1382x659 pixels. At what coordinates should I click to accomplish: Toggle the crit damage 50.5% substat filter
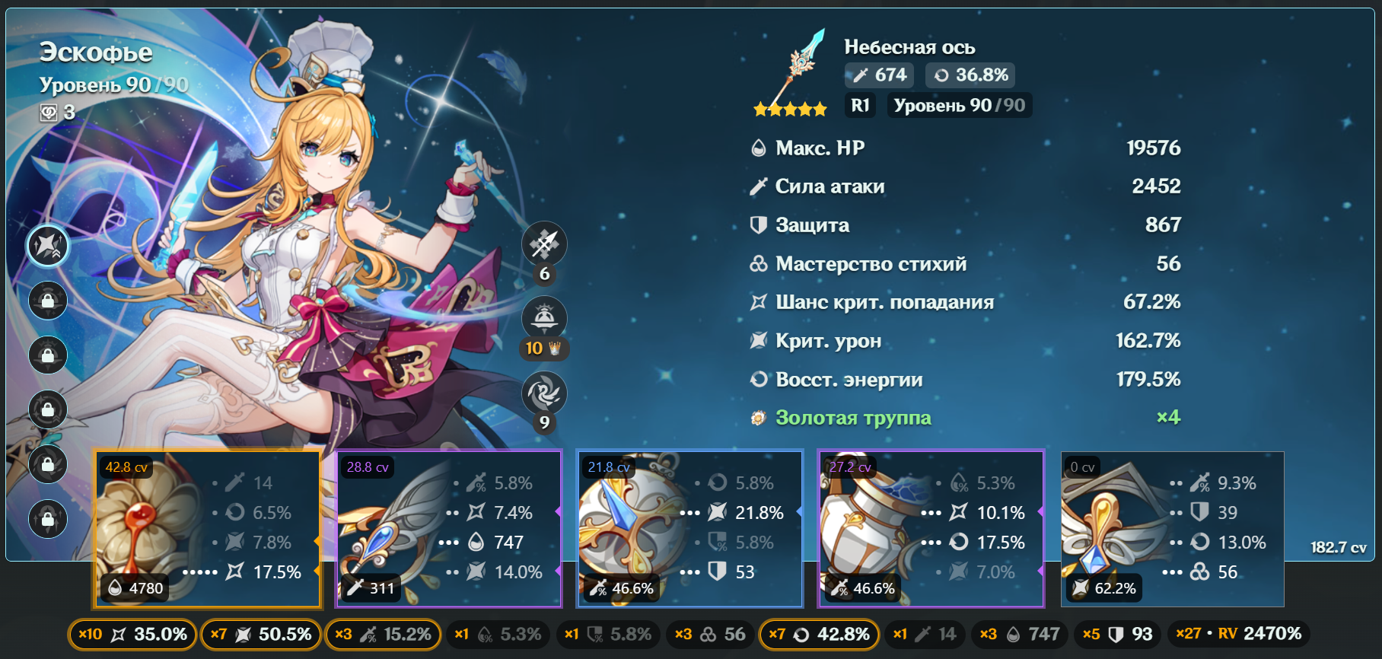(259, 634)
